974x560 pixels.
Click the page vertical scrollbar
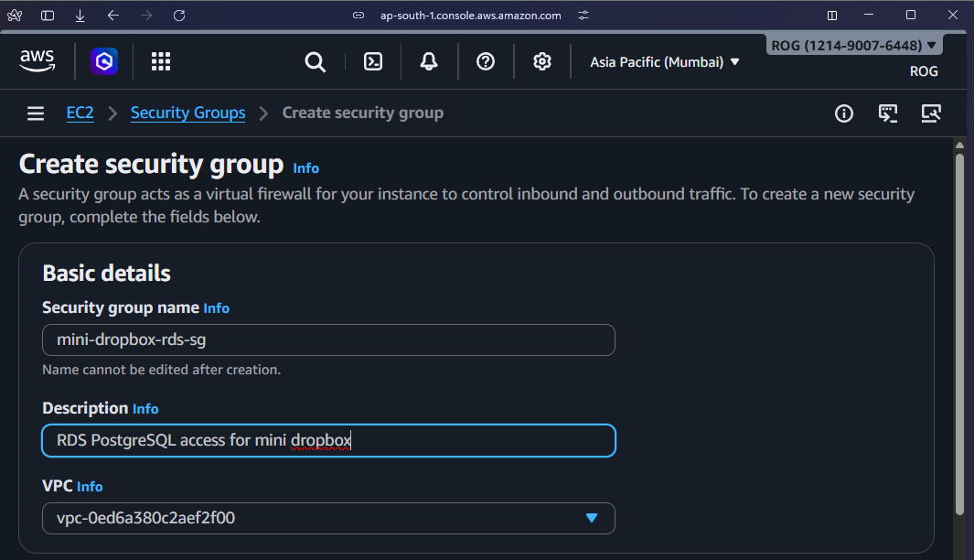(x=959, y=329)
